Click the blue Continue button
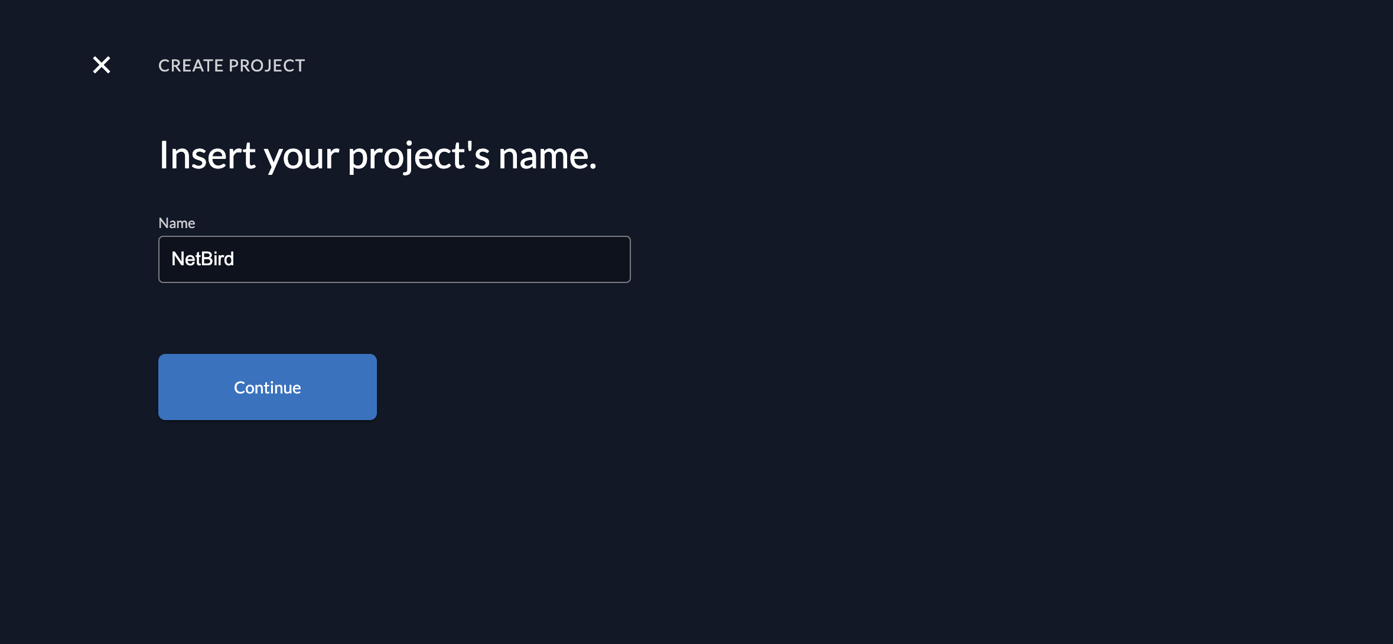The image size is (1393, 644). (x=267, y=387)
